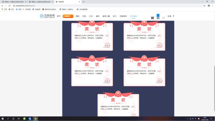215x121 pixels.
Task: Click the orange promotional button in navbar
Action: pyautogui.click(x=68, y=16)
